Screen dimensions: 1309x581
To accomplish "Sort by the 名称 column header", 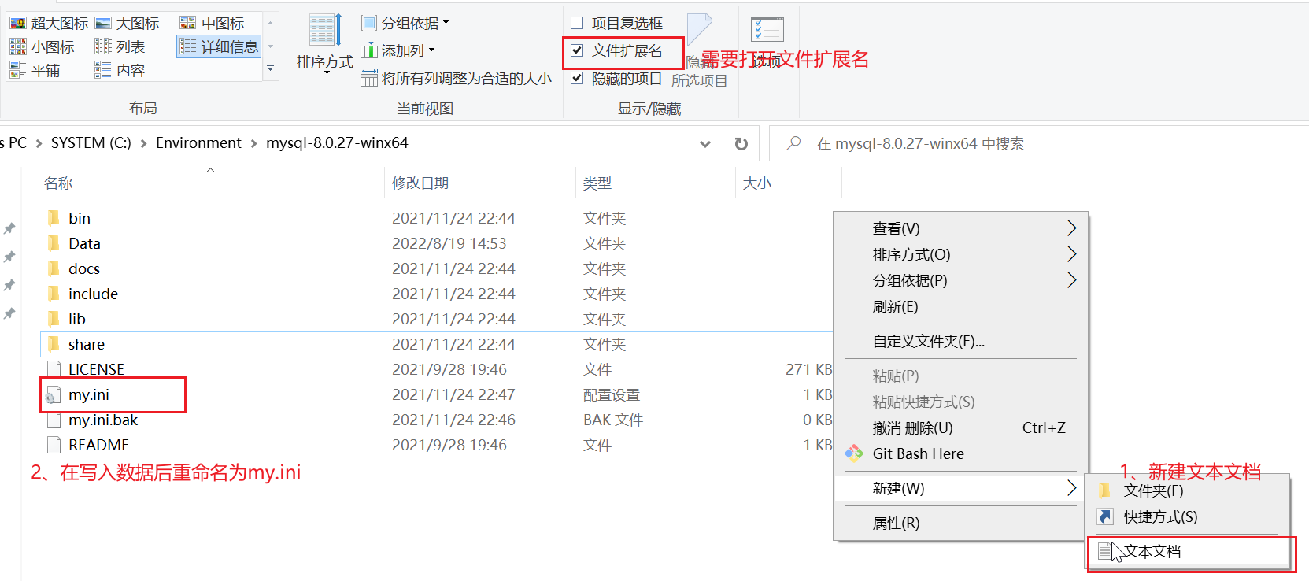I will click(x=58, y=183).
